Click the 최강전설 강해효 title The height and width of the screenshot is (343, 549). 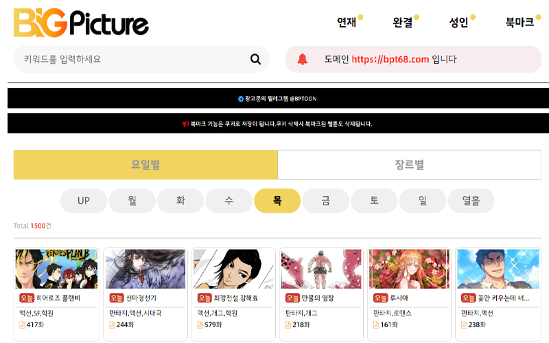236,298
